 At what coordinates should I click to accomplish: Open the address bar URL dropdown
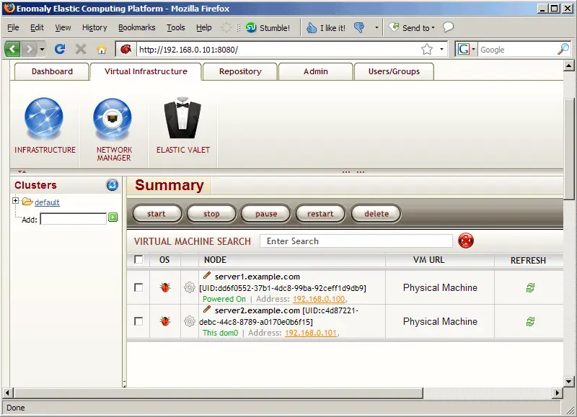click(x=441, y=49)
